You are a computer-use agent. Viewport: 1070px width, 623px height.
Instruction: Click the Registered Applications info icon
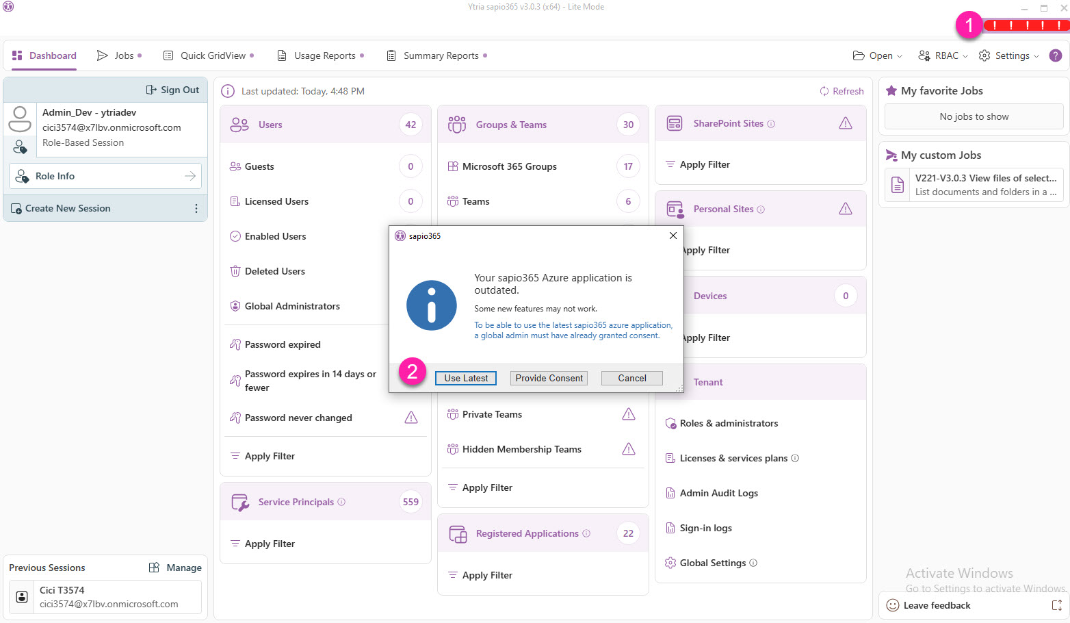[586, 533]
